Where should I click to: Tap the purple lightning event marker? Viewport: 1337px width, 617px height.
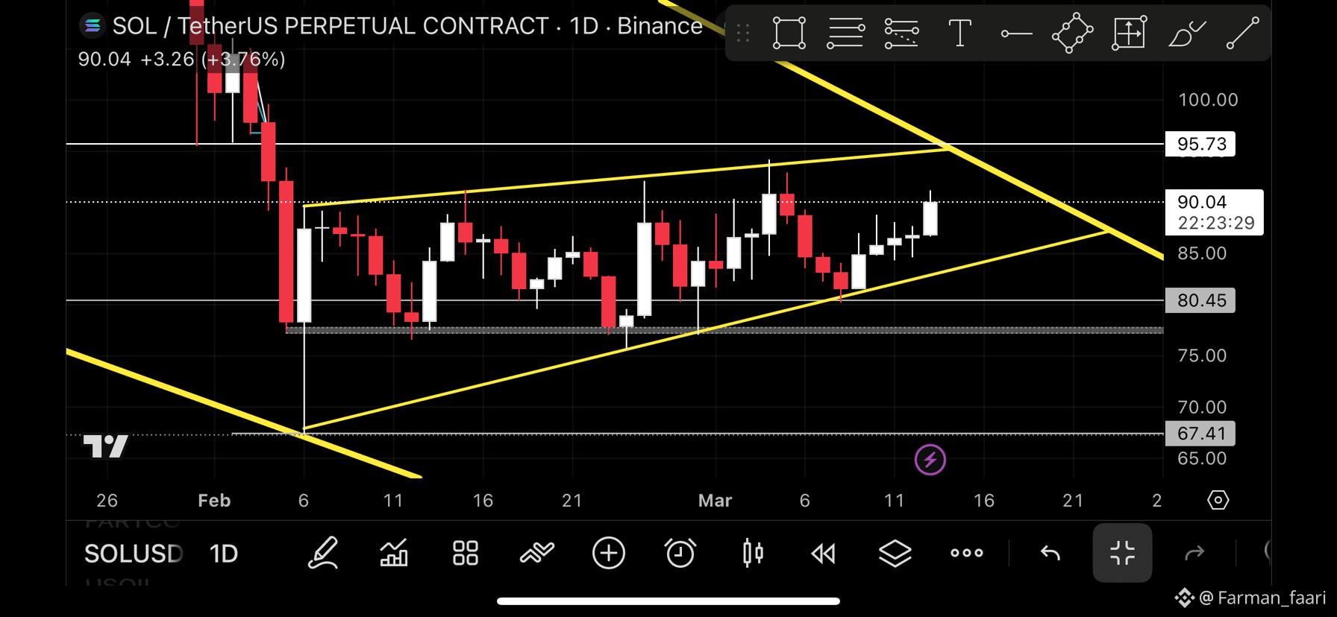point(930,460)
